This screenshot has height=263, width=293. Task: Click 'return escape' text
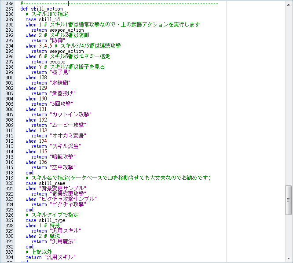(x=48, y=62)
